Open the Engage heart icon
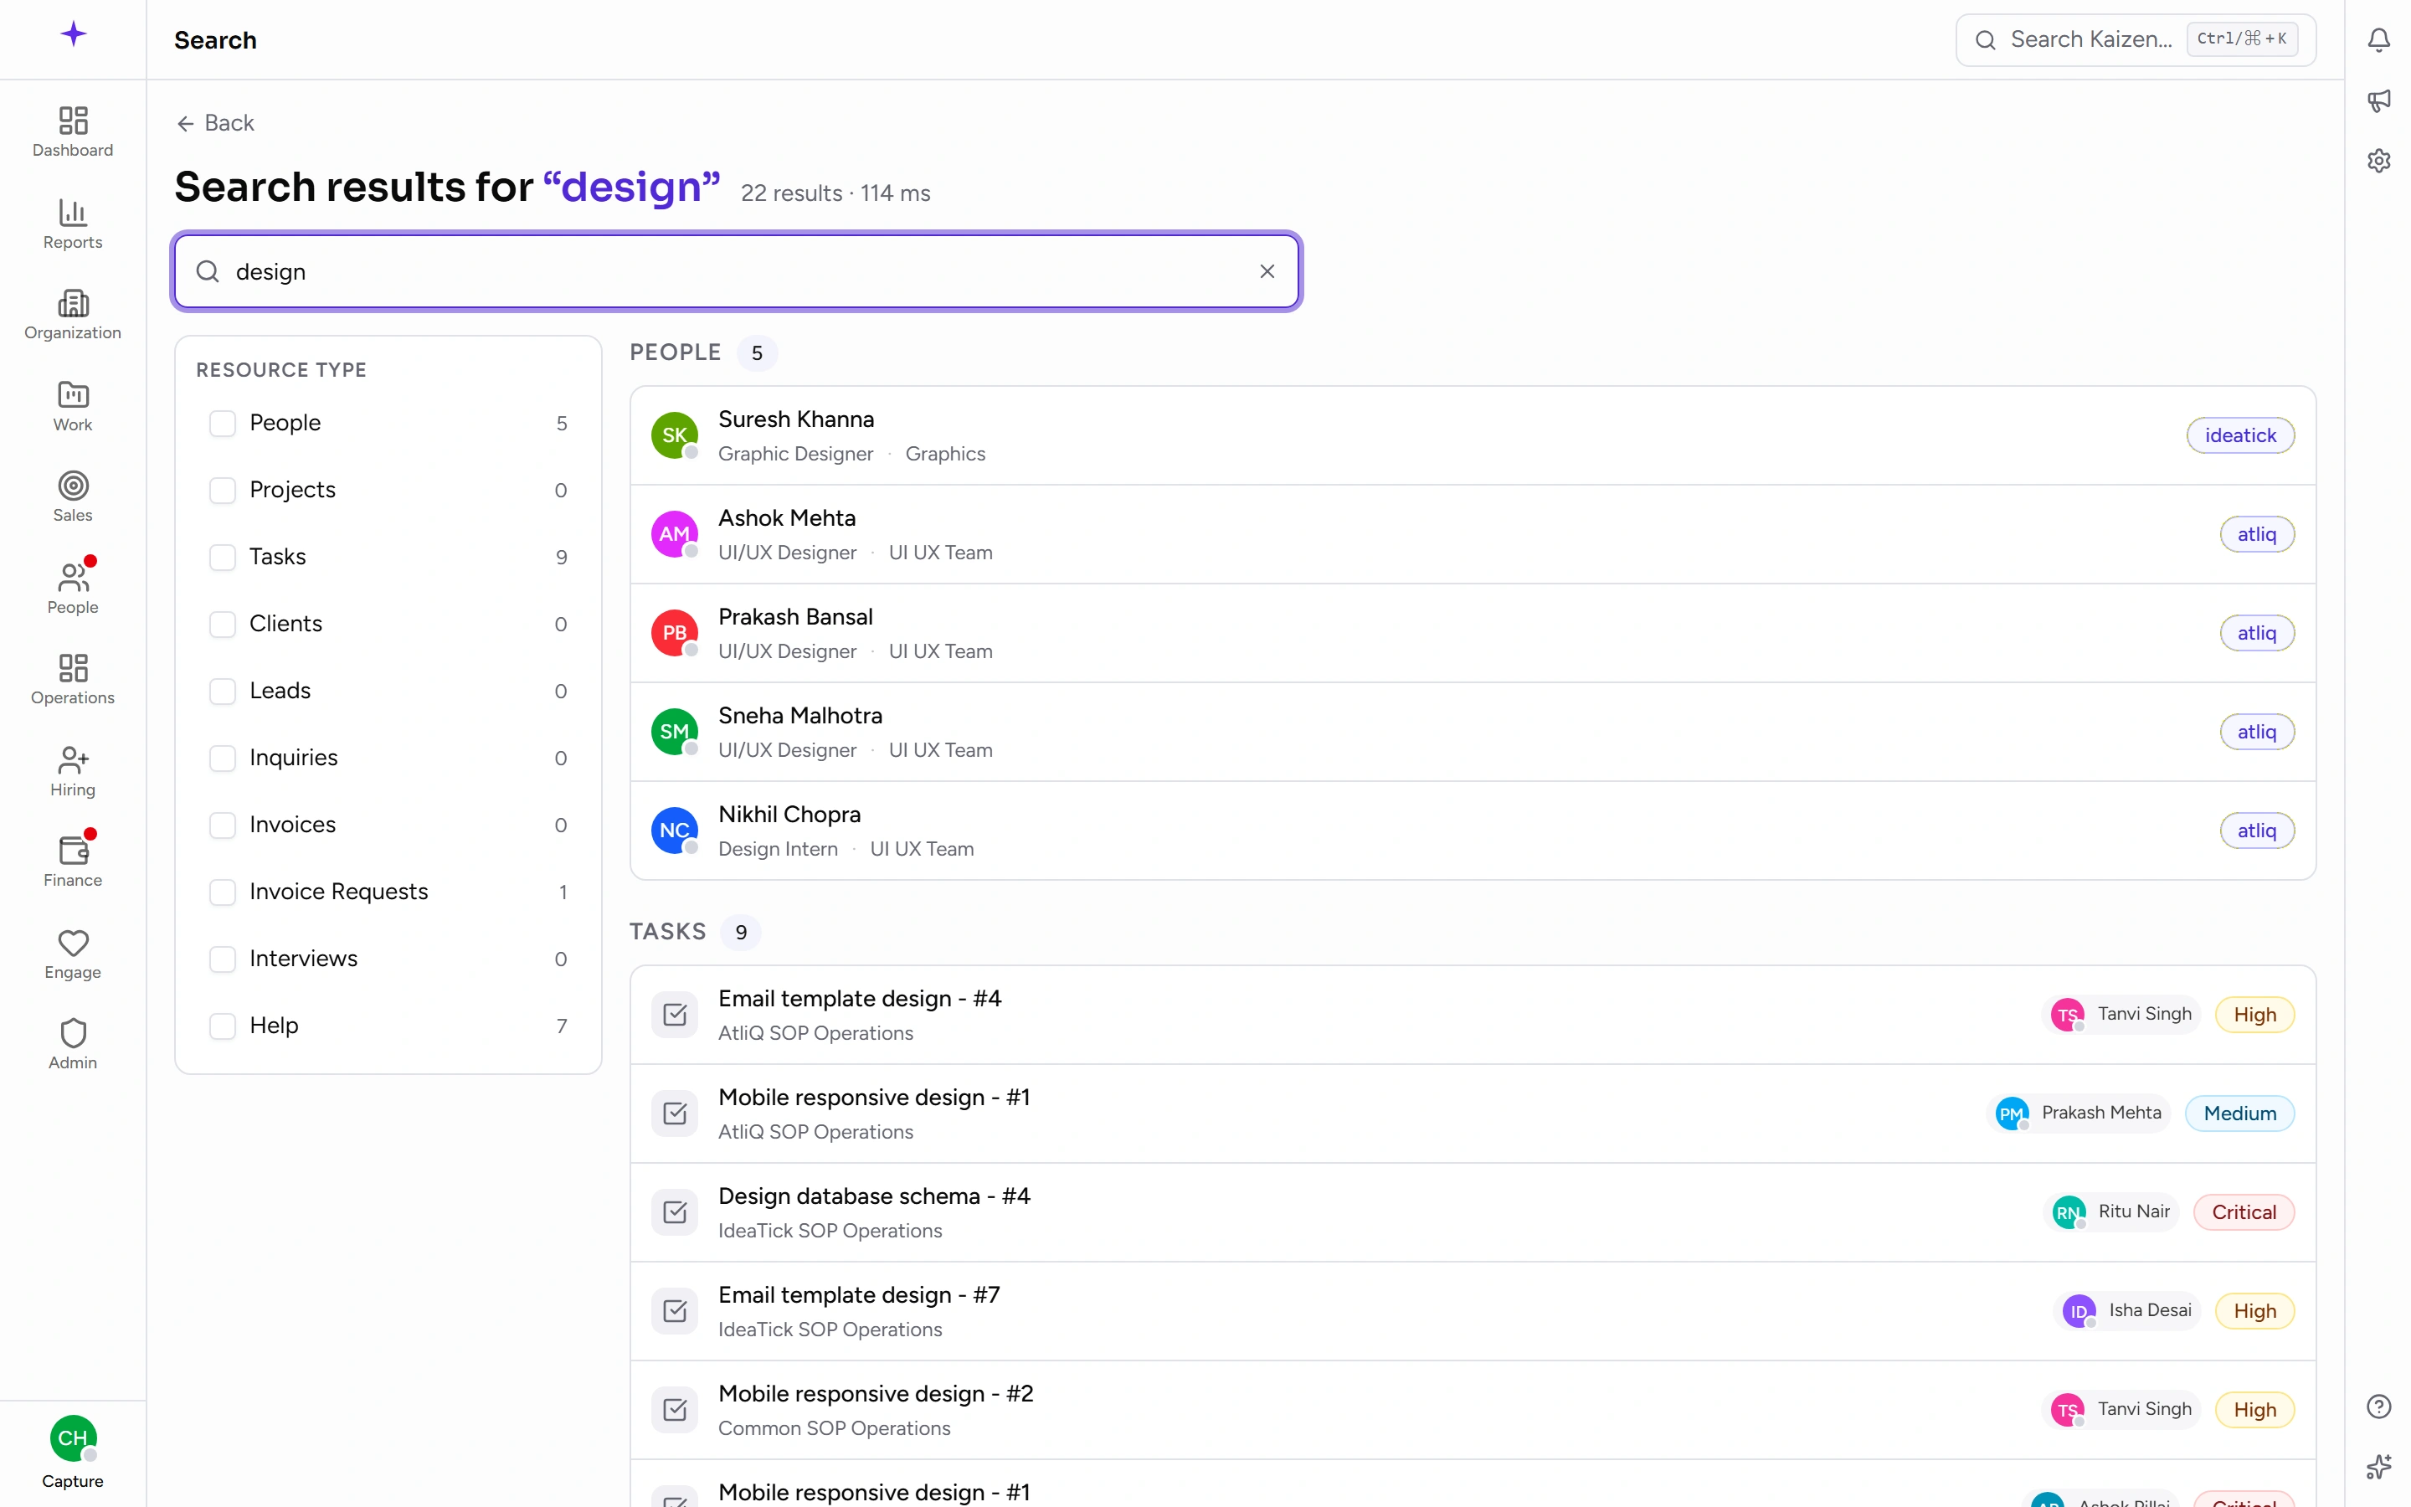Image resolution: width=2411 pixels, height=1507 pixels. [73, 953]
